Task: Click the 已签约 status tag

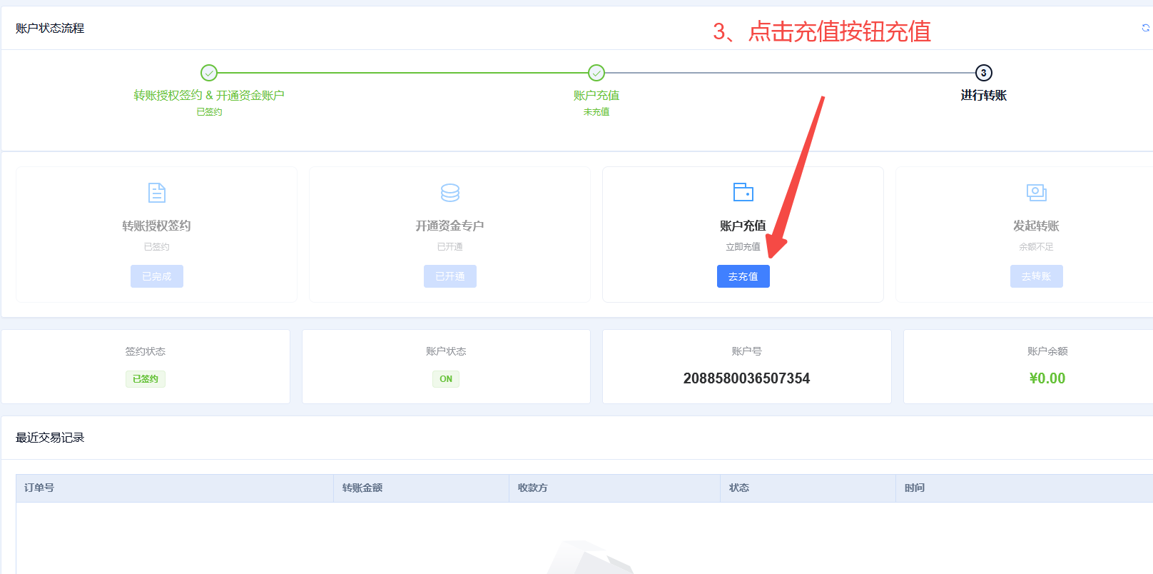Action: pos(146,379)
